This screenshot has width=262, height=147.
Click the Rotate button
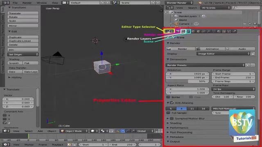pos(23,17)
